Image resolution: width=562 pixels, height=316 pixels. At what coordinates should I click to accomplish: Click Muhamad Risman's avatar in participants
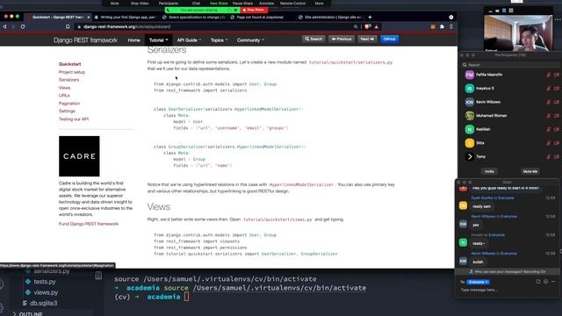[470, 116]
